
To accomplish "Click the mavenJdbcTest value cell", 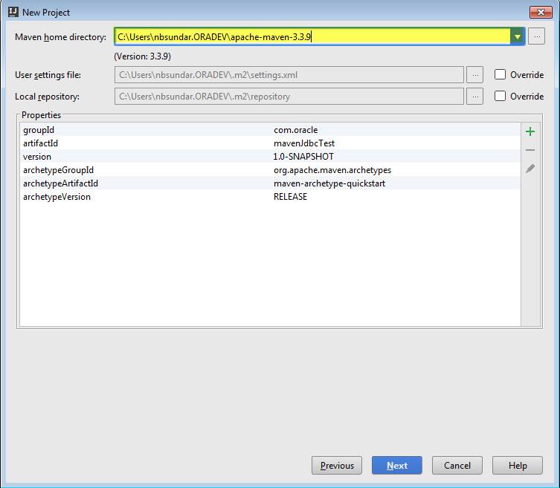I will pos(304,143).
